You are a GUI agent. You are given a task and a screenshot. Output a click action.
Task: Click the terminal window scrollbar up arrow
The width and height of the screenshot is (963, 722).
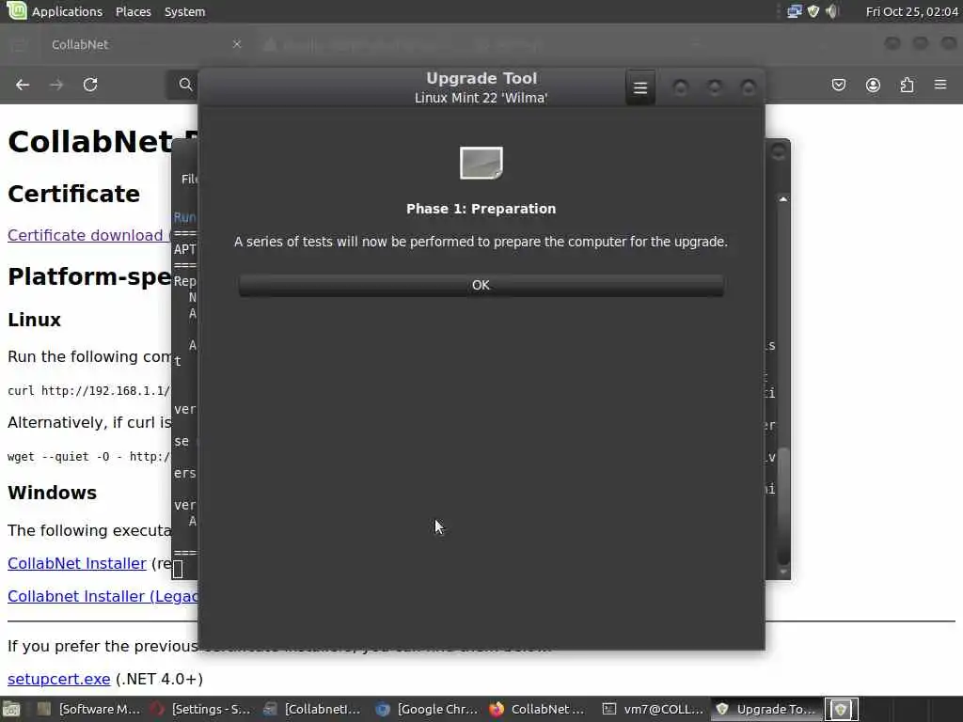(x=783, y=199)
